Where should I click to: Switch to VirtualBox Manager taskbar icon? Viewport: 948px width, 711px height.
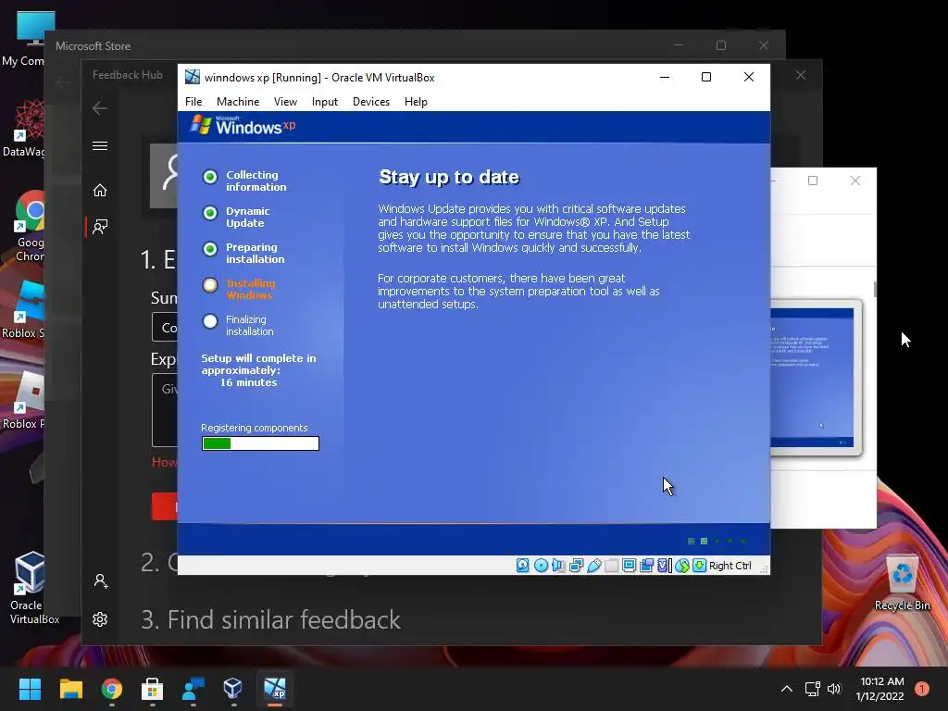[233, 689]
